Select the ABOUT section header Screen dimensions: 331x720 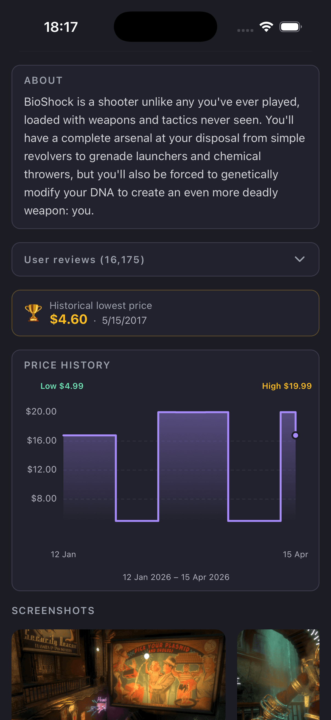point(43,80)
